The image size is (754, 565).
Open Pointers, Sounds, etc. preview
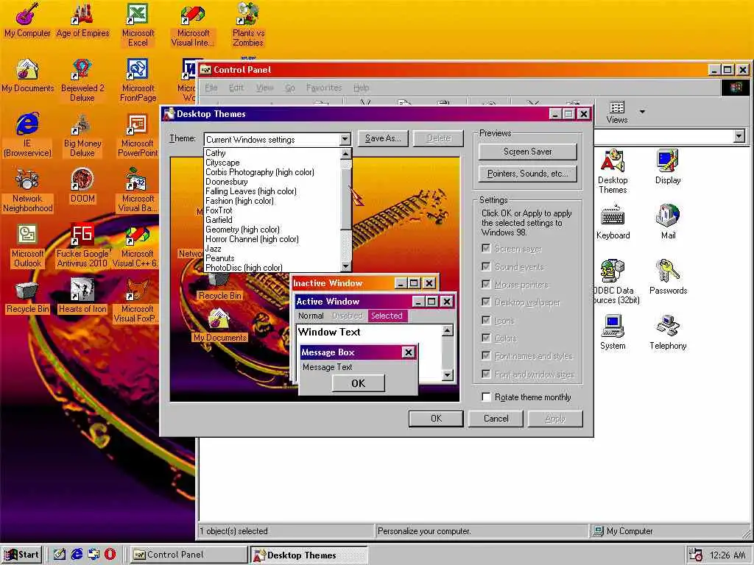click(x=527, y=174)
